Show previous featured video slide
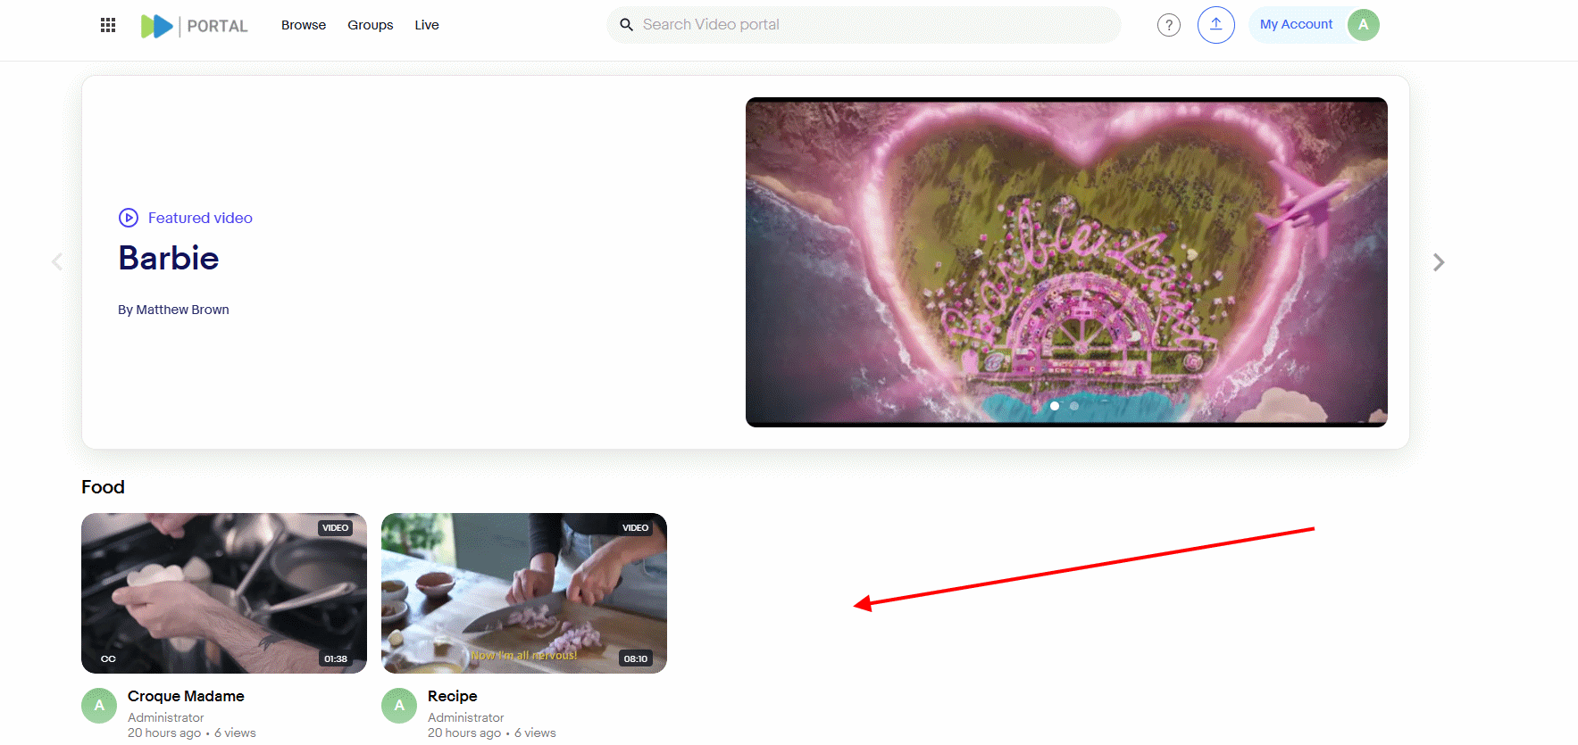This screenshot has width=1578, height=745. (57, 261)
